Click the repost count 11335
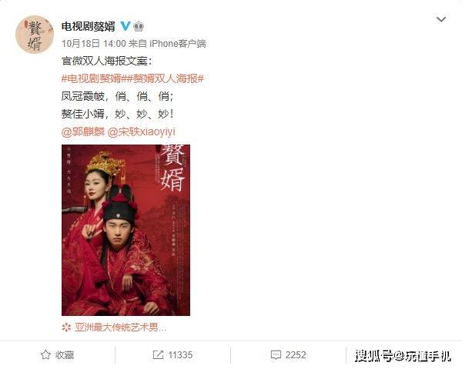Viewport: 462px width, 369px height. pyautogui.click(x=180, y=355)
